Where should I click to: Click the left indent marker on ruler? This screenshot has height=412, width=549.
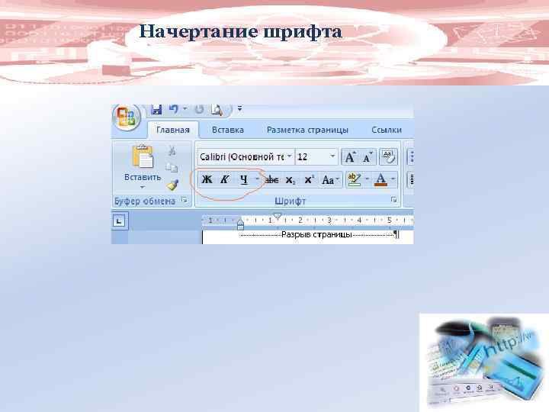pos(240,227)
